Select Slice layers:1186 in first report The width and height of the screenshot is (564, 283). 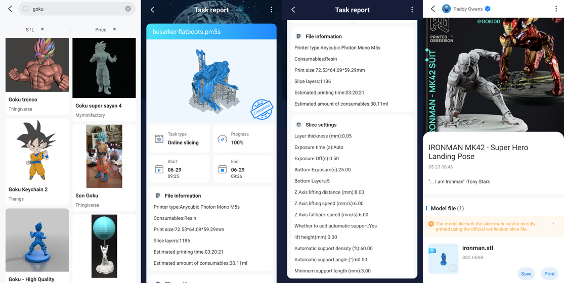(x=172, y=241)
